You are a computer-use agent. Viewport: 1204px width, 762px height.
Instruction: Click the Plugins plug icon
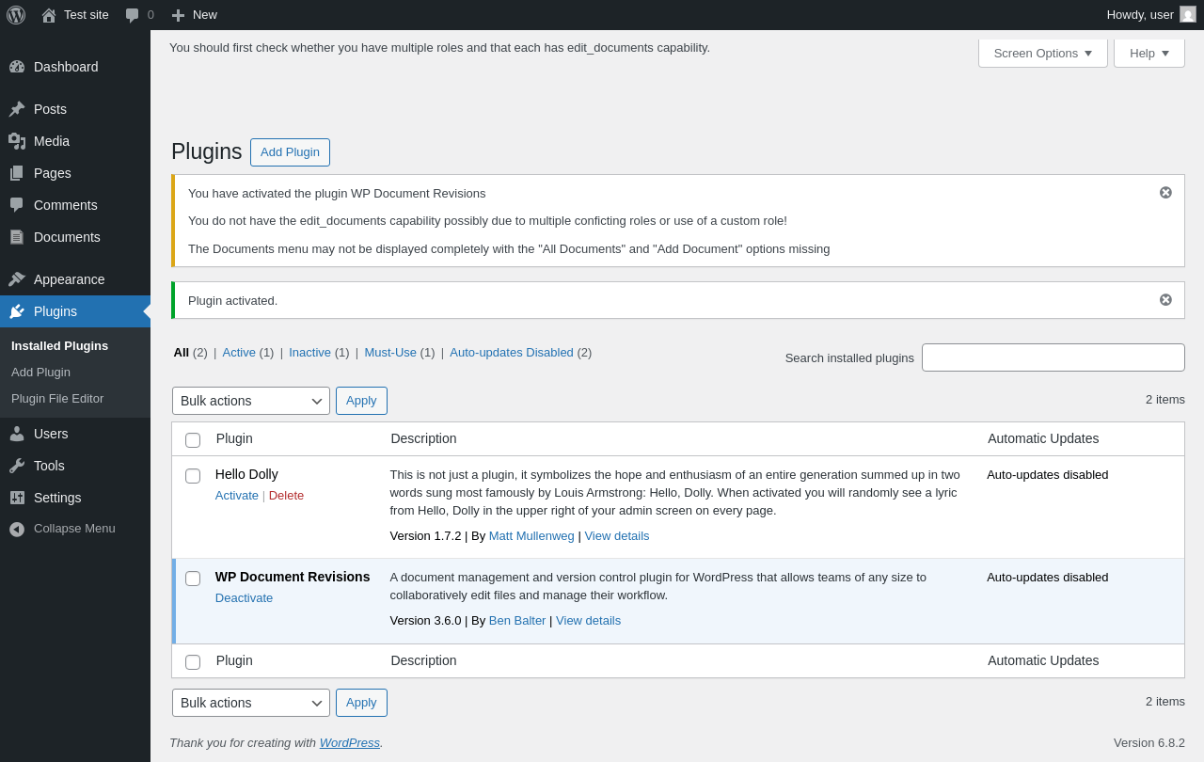pyautogui.click(x=17, y=311)
